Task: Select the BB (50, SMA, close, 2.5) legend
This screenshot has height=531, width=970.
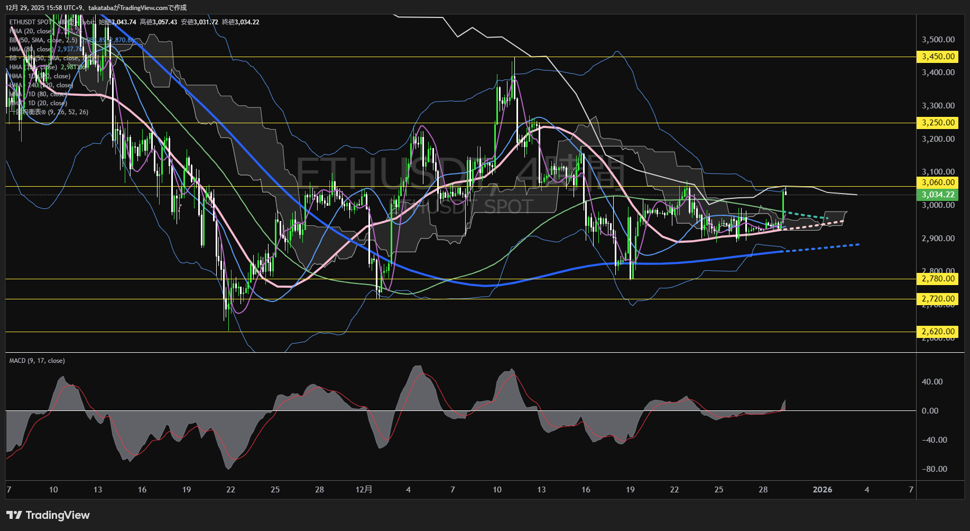Action: [x=43, y=40]
